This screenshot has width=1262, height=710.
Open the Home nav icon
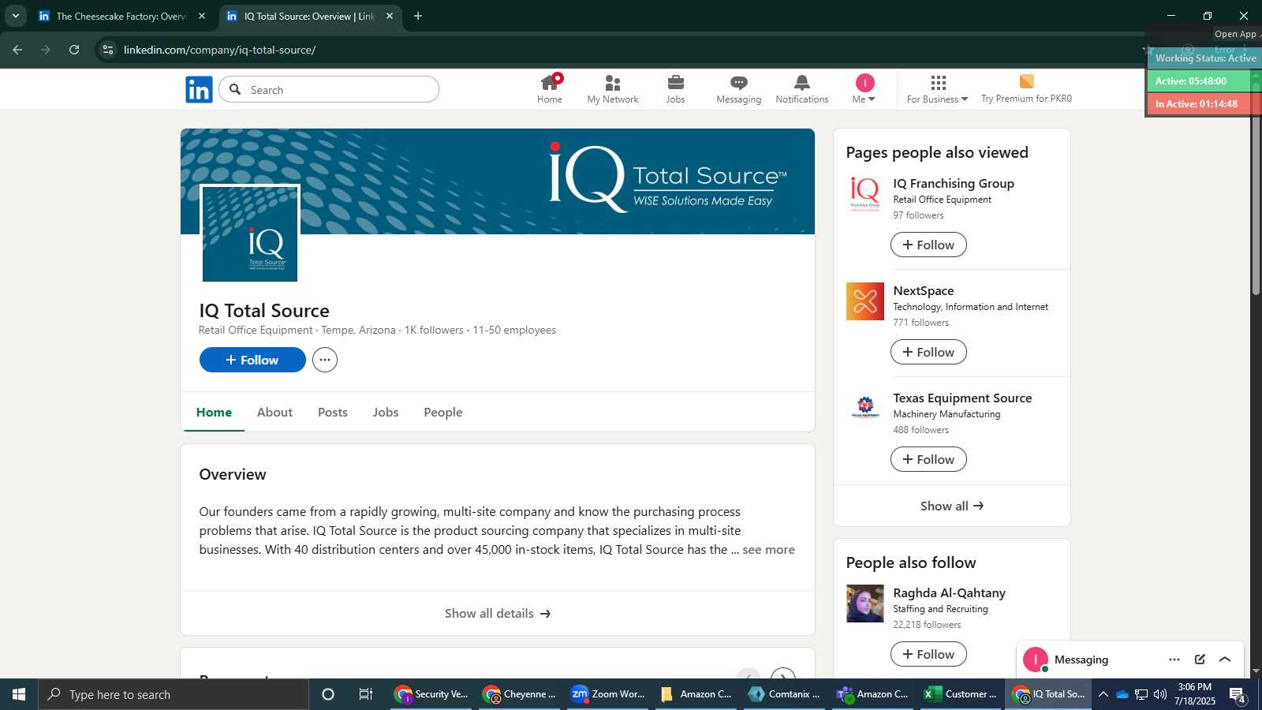tap(550, 89)
